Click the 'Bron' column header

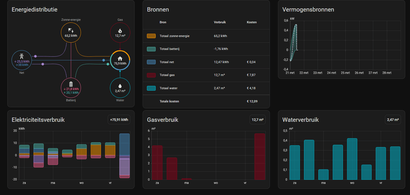pos(162,22)
